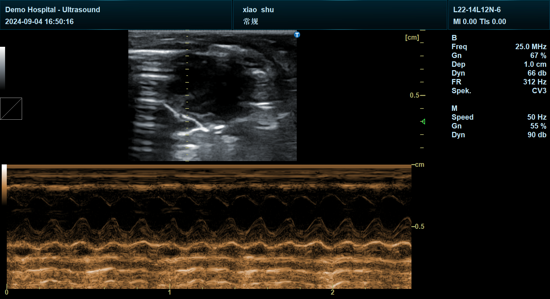Click the FR 312 Hz value

[534, 82]
